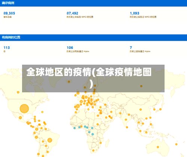Select the large orange bubble over Brazil
The image size is (187, 157).
pyautogui.click(x=50, y=140)
